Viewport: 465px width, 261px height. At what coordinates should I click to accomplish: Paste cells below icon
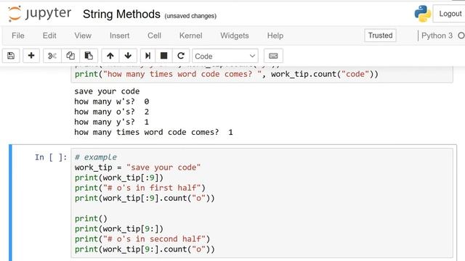click(89, 56)
